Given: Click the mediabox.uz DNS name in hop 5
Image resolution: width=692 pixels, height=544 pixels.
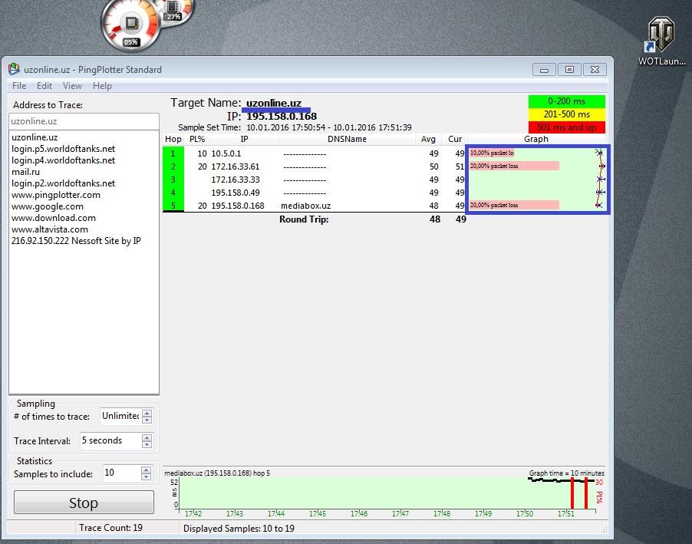Looking at the screenshot, I should [x=305, y=206].
